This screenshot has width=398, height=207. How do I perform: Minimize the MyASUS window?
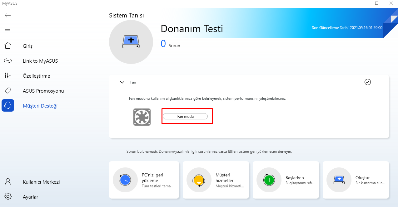click(362, 3)
